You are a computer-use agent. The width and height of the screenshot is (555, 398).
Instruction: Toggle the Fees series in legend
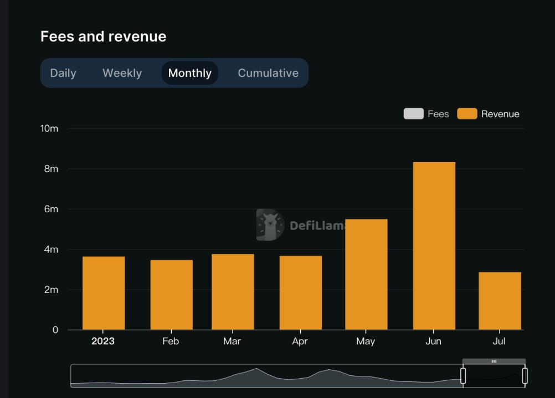[x=426, y=114]
